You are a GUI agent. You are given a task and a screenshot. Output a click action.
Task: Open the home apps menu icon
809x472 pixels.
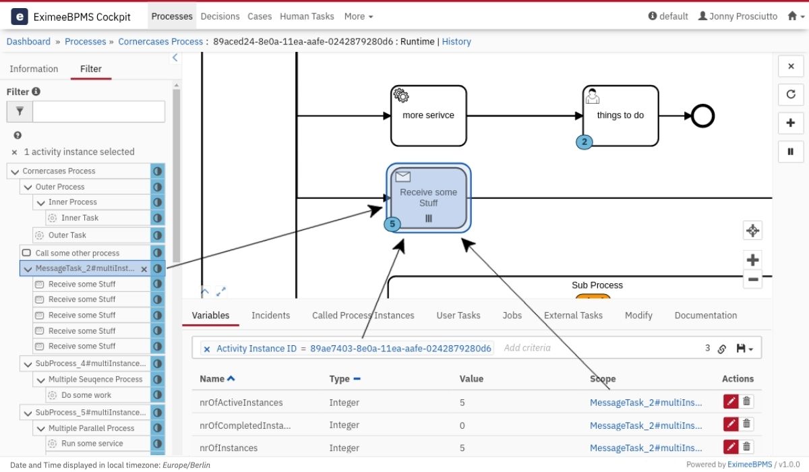point(796,16)
